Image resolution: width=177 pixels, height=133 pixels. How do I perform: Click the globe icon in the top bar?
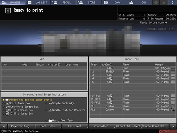(156, 2)
